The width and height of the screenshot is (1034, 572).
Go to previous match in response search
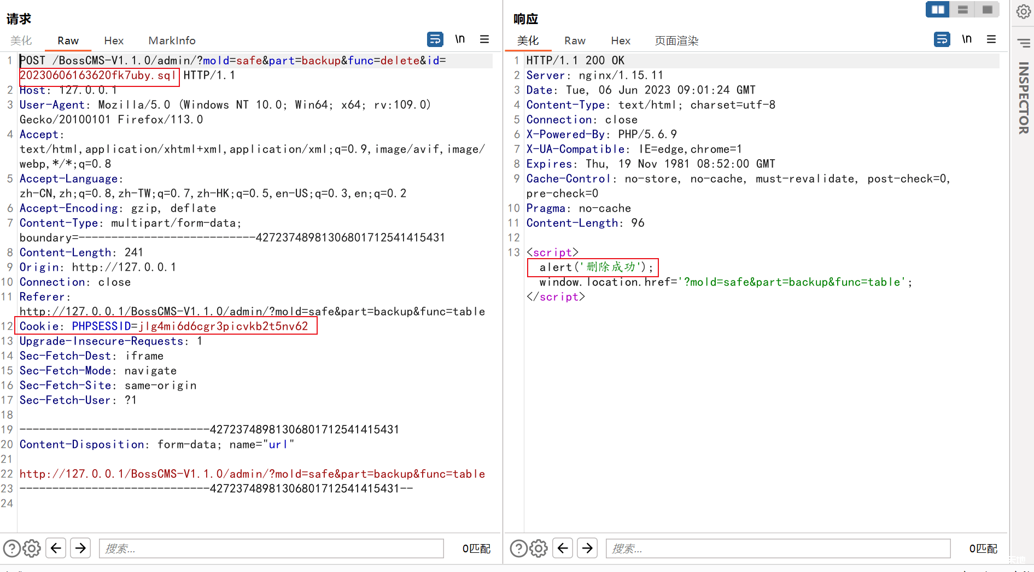click(x=563, y=548)
